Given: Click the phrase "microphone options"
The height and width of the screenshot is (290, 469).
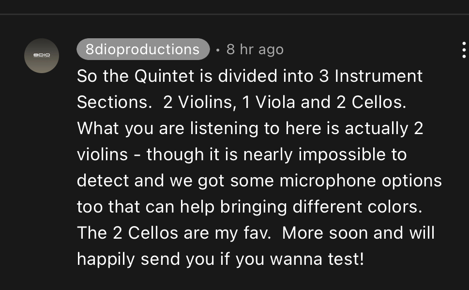Looking at the screenshot, I should tap(360, 181).
